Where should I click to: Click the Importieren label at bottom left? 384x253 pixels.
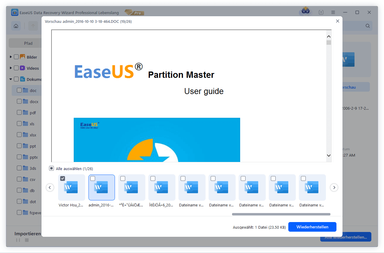(x=28, y=233)
